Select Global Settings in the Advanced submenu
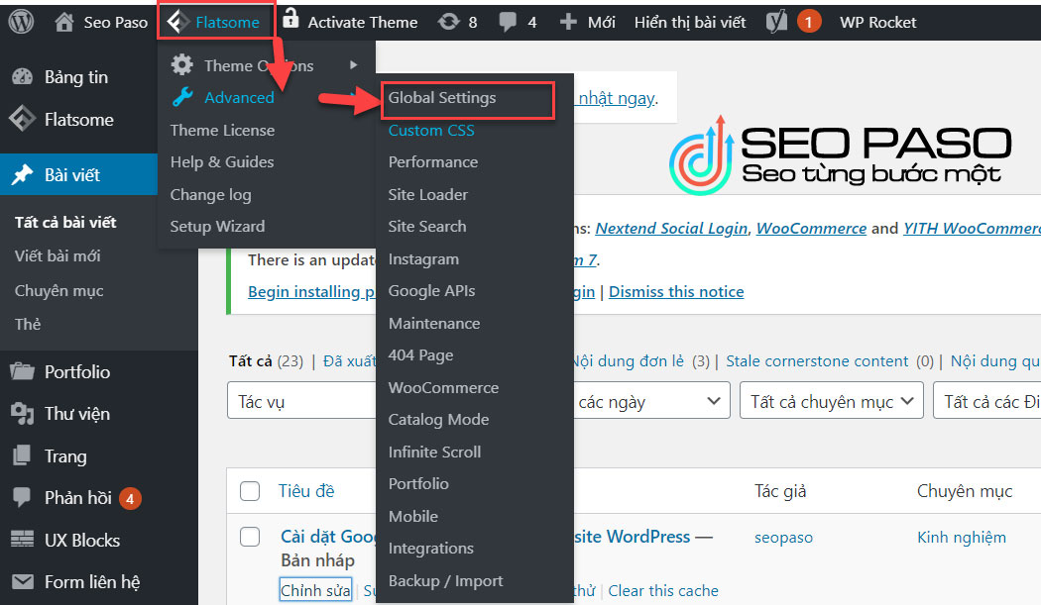 pos(442,97)
